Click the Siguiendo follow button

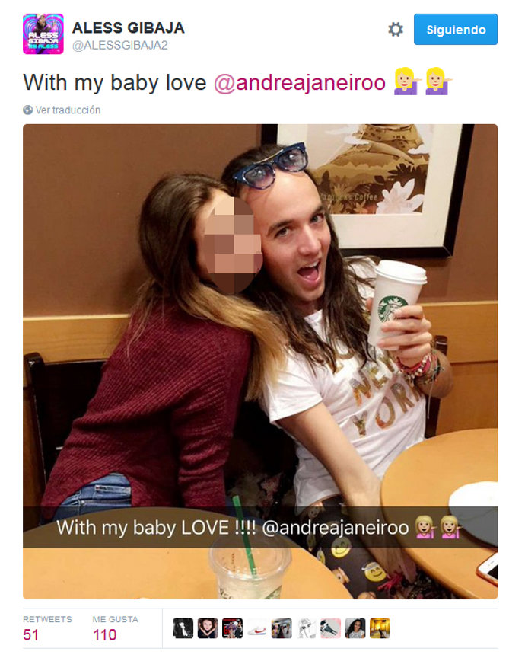click(x=456, y=30)
